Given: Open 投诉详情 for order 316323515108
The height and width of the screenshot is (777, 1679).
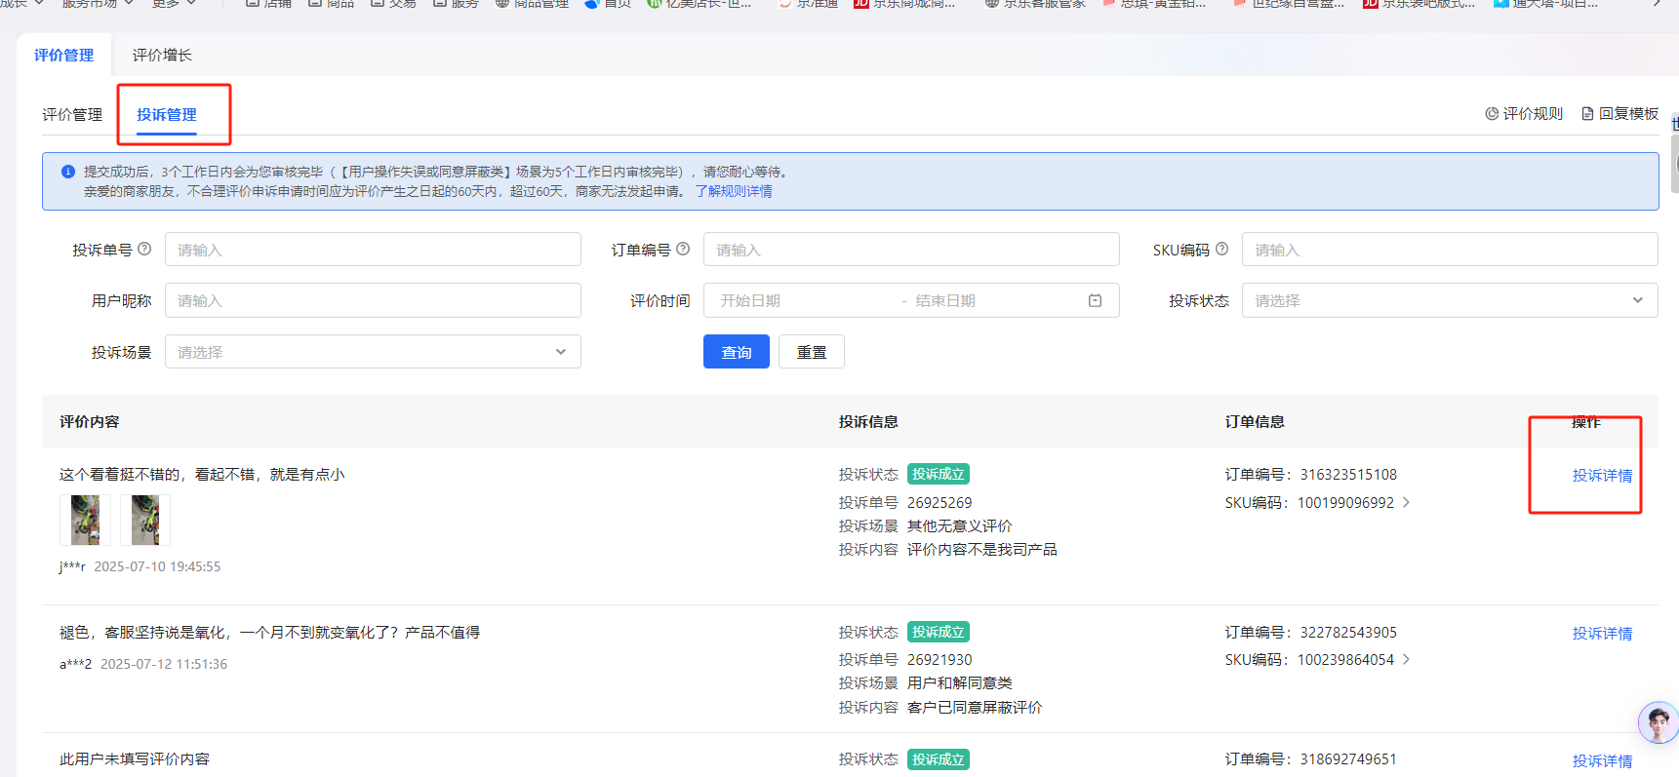Looking at the screenshot, I should click(x=1602, y=476).
